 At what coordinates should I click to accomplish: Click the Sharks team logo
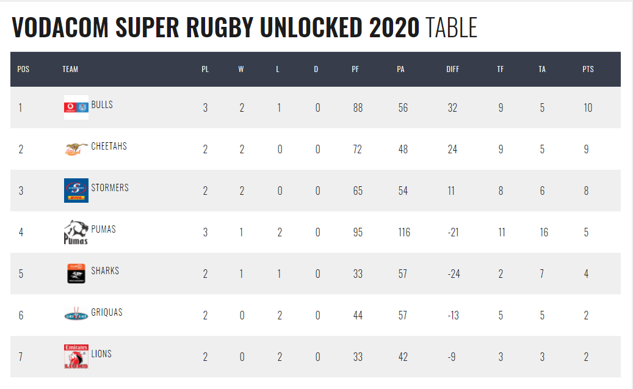pos(76,274)
